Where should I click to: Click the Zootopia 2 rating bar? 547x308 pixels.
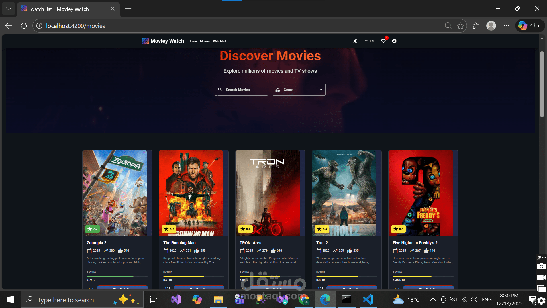tap(117, 276)
